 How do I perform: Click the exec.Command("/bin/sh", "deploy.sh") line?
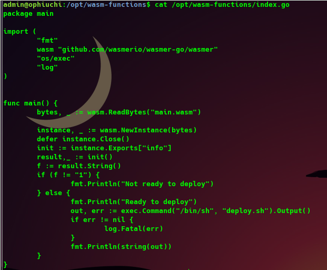point(191,211)
